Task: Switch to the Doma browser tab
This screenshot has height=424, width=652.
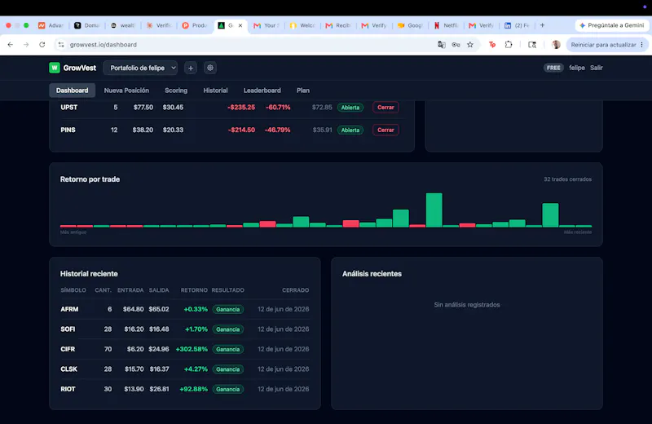Action: click(x=87, y=25)
